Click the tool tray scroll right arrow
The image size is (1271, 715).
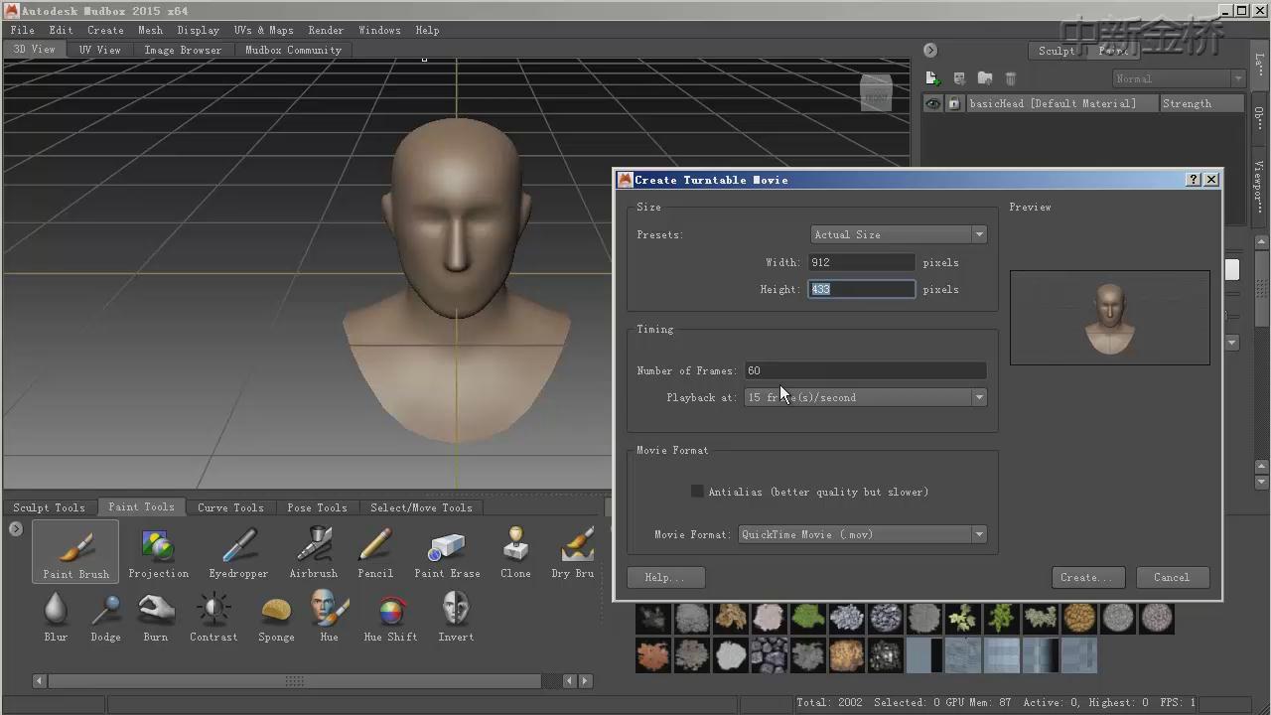coord(585,681)
